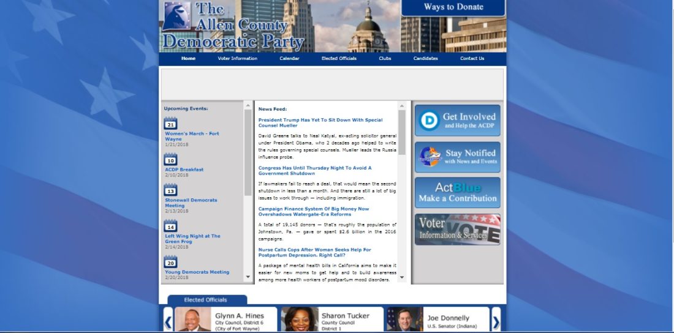Open Elected Officials in the navigation bar
674x333 pixels.
click(339, 58)
